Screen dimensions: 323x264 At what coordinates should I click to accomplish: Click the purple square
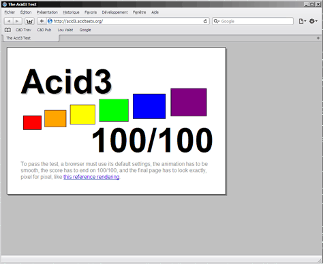189,102
